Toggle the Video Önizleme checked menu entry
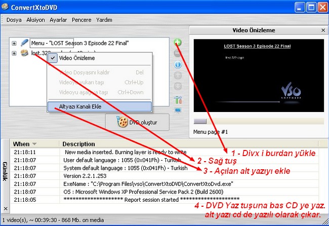 tap(99, 58)
